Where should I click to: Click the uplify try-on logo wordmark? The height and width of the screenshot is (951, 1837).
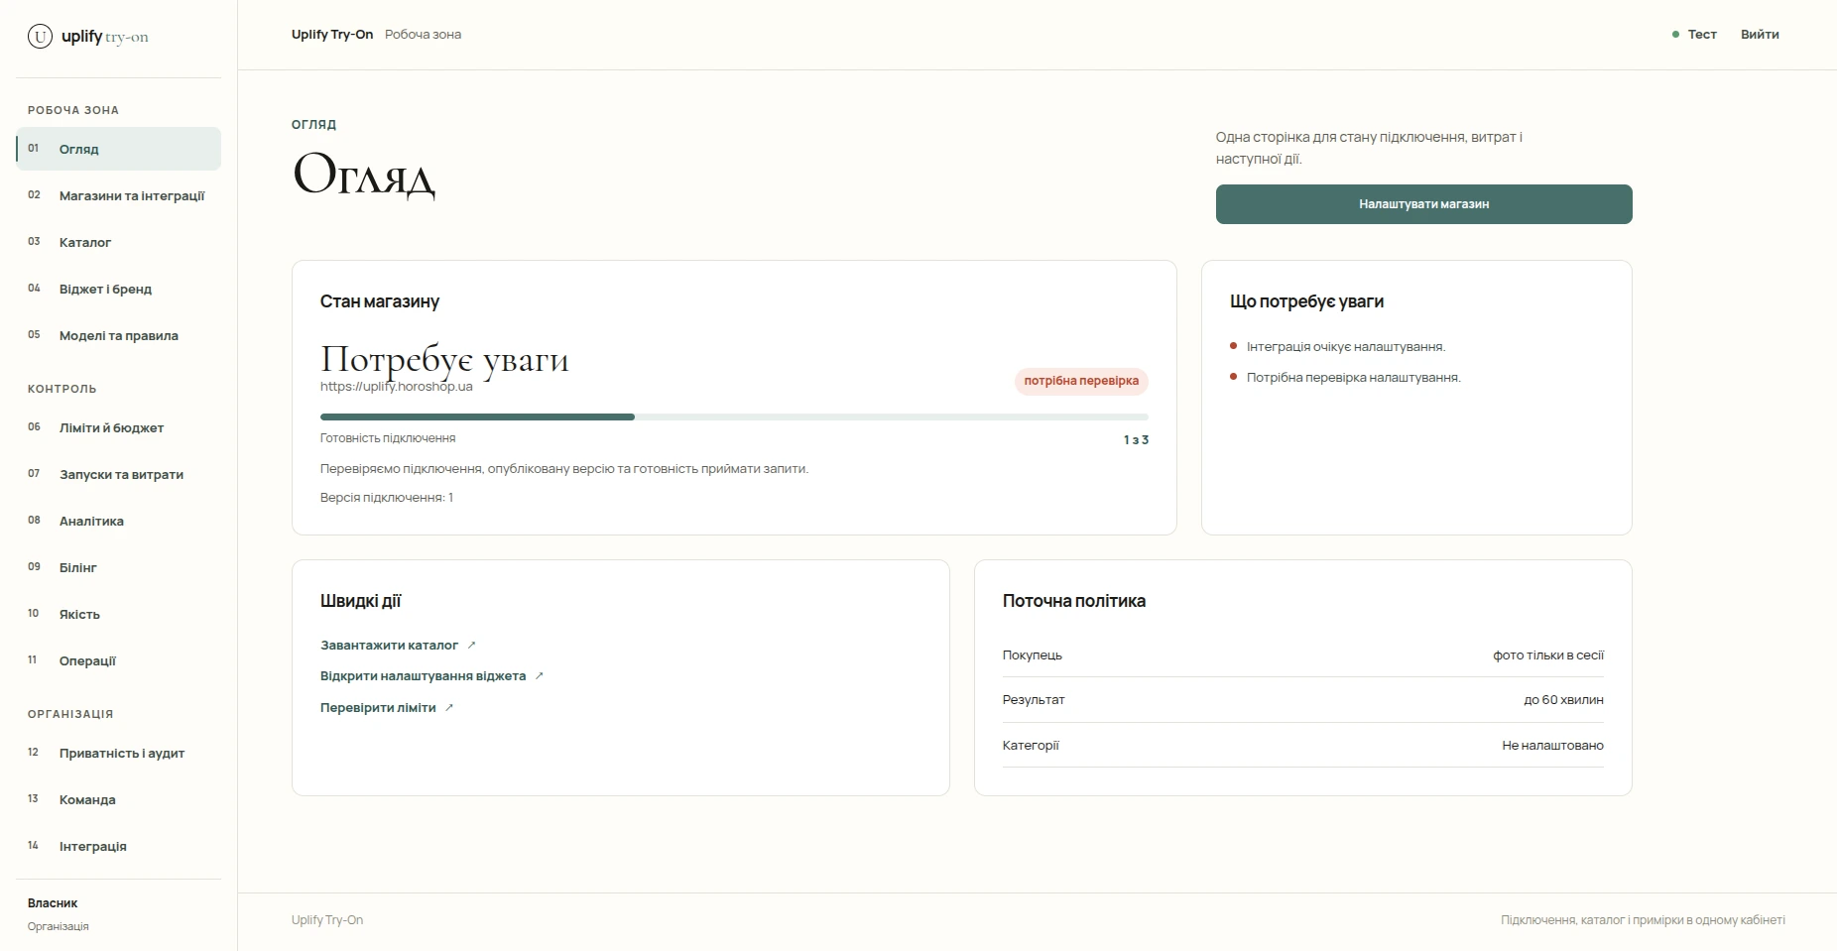pos(104,37)
